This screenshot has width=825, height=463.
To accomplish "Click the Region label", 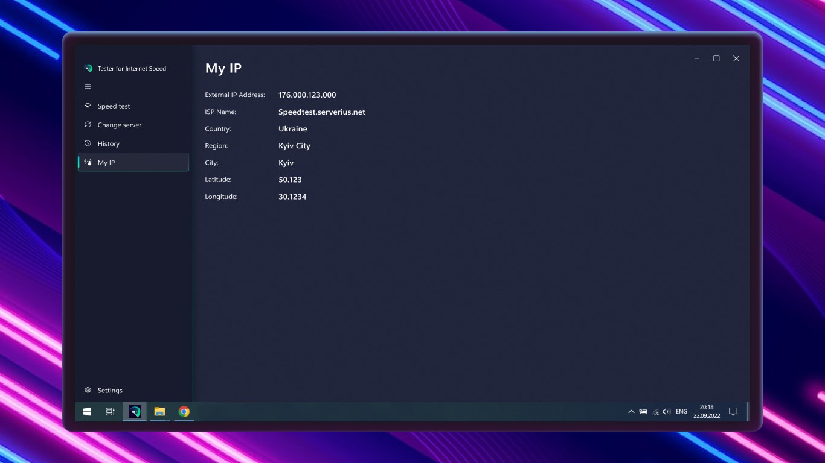I will (x=216, y=146).
